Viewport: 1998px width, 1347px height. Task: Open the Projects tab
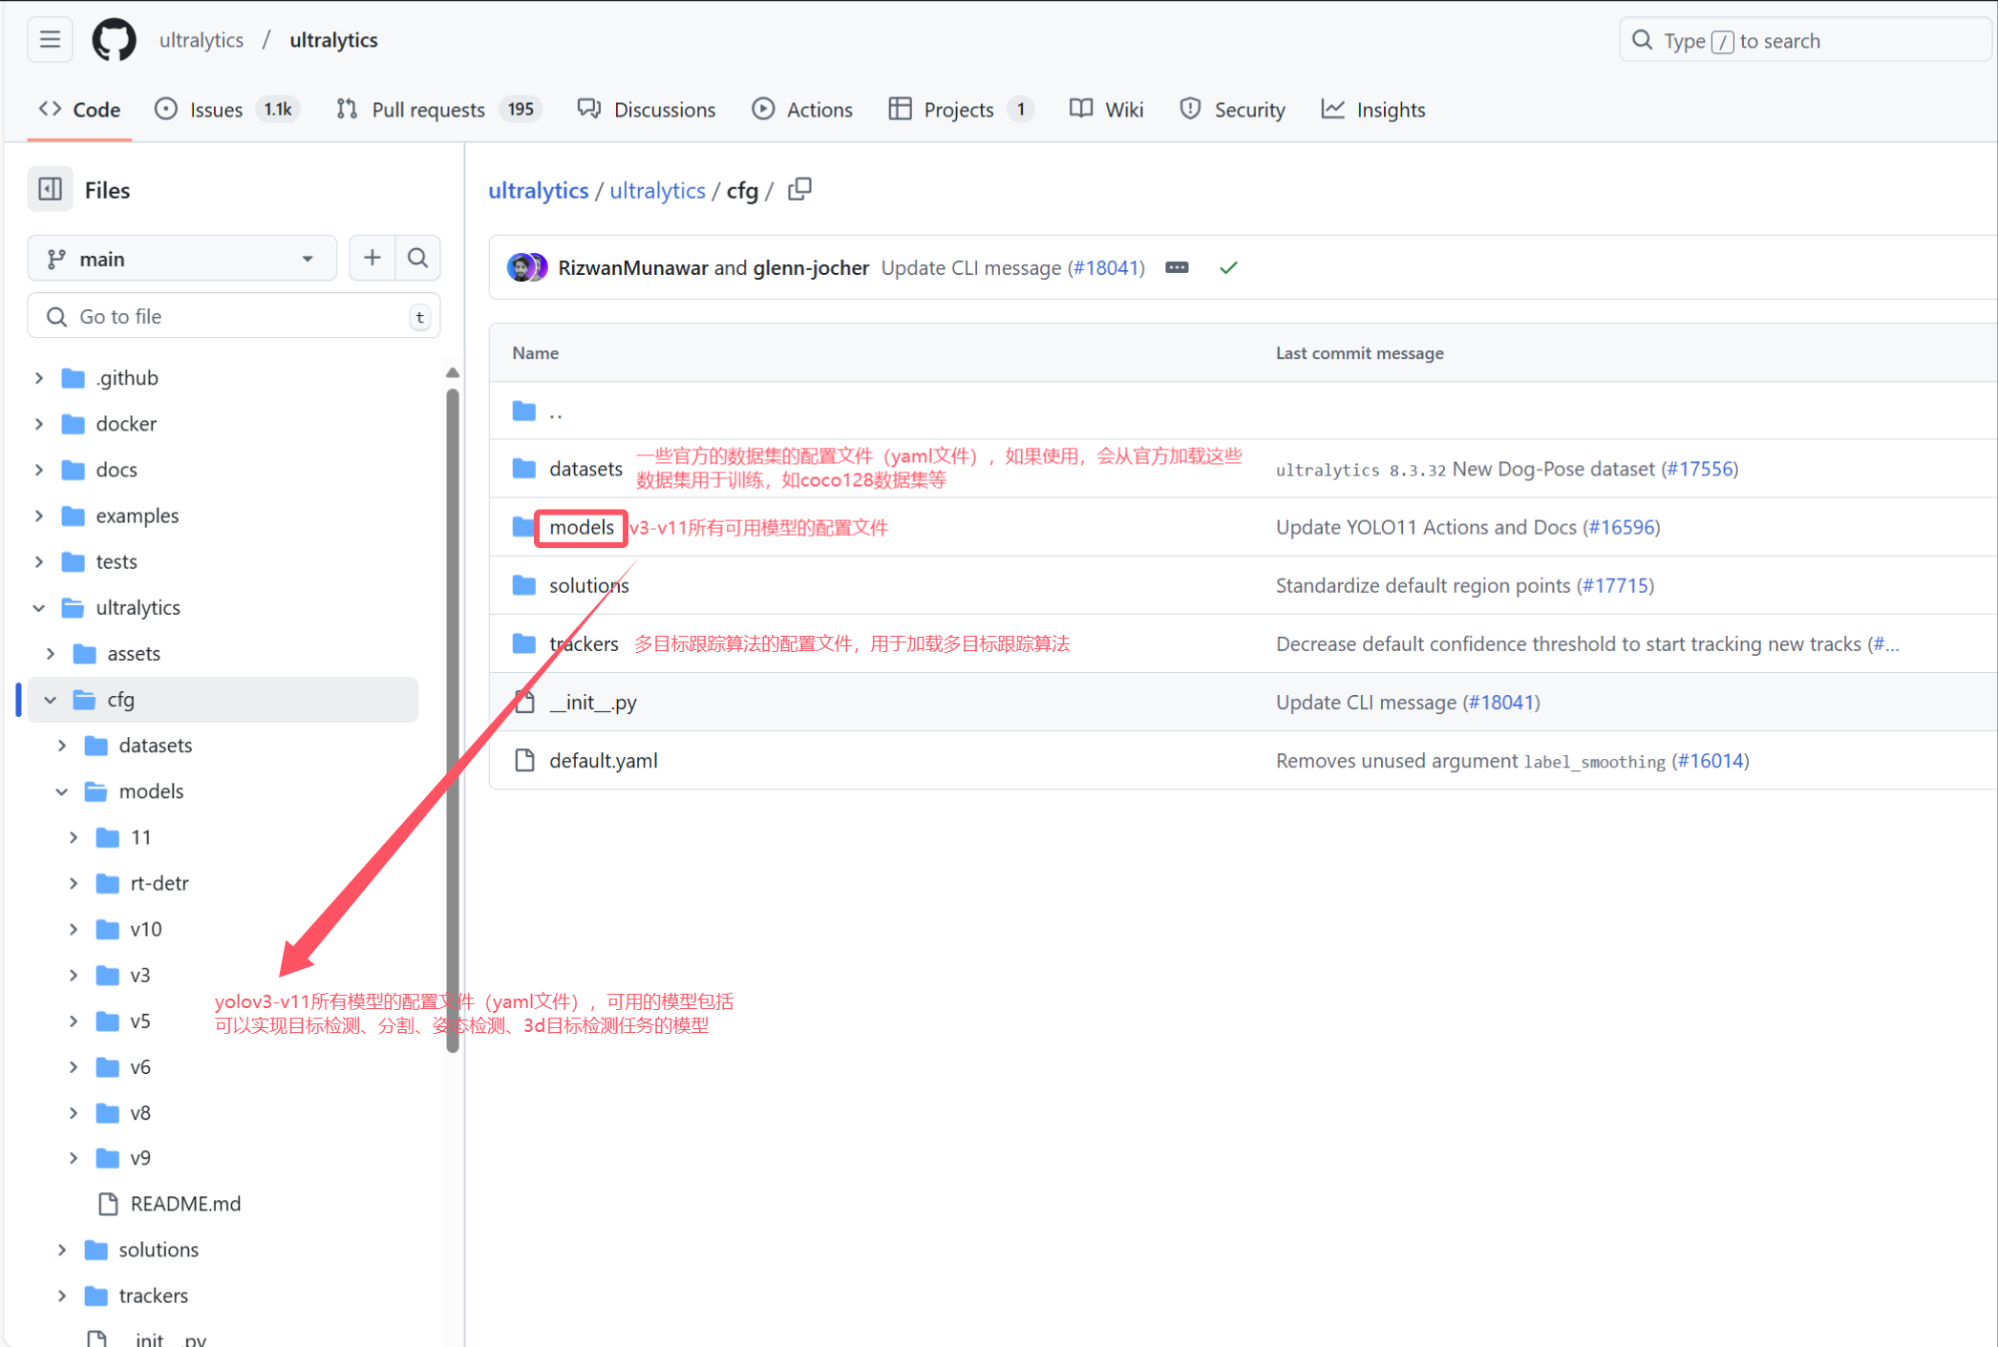point(961,110)
